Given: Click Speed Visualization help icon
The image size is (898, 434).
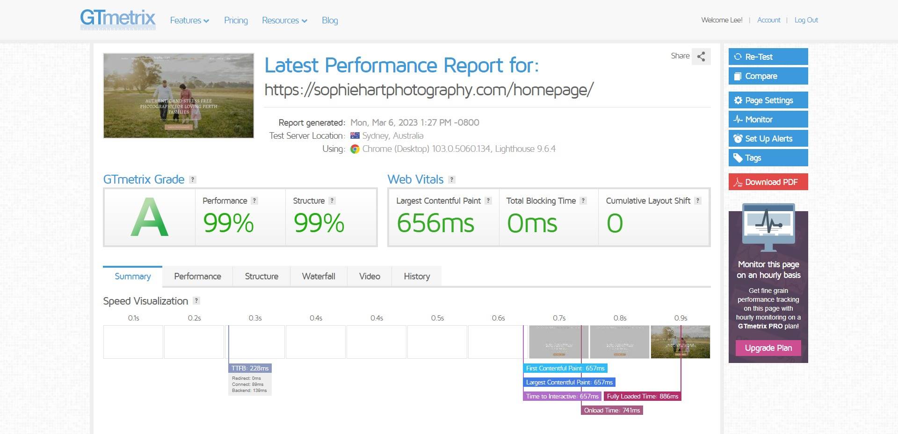Looking at the screenshot, I should click(196, 301).
